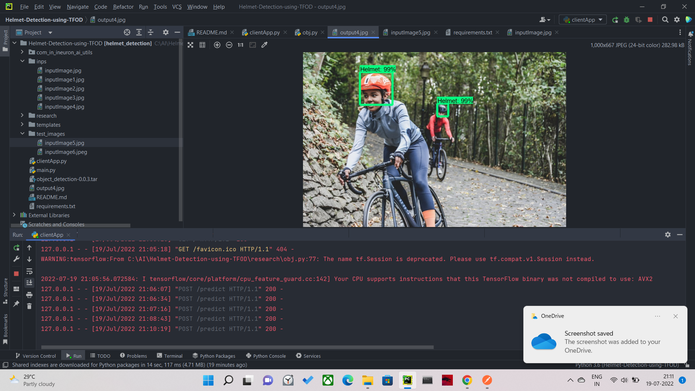The image size is (695, 391).
Task: Click the debug bug icon in toolbar
Action: (x=627, y=20)
